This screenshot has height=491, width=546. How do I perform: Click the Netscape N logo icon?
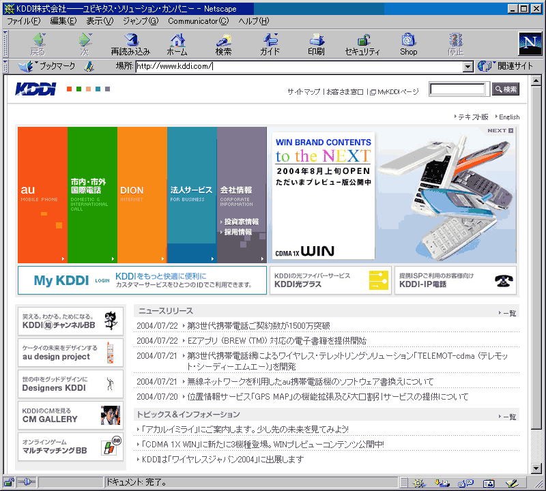tap(530, 44)
